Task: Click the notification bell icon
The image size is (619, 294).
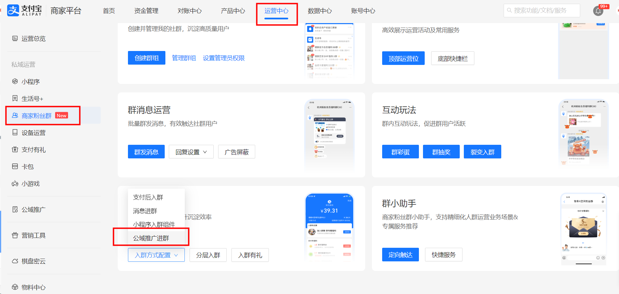Action: (x=598, y=11)
